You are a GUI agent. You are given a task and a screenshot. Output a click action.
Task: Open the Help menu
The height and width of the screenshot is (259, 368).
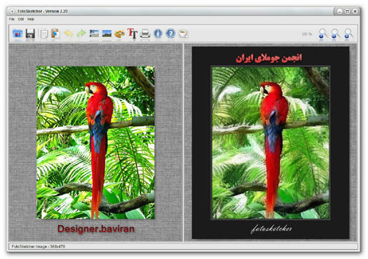[x=31, y=19]
